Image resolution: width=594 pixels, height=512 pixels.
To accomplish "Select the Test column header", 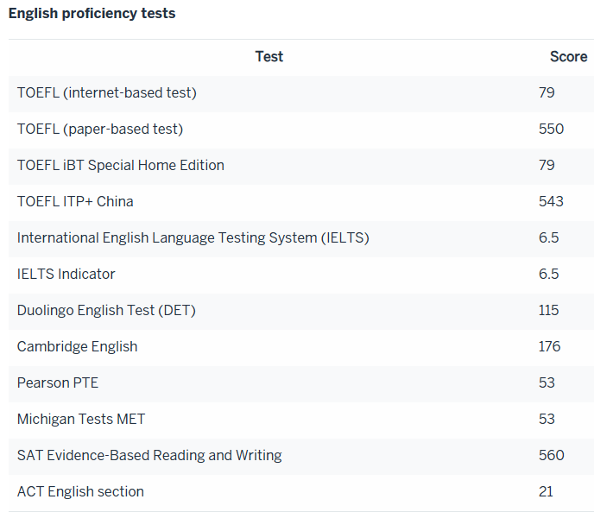I will pos(269,57).
